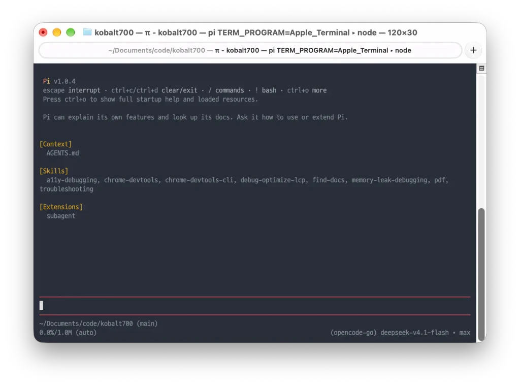Click the 'a11y-debugging' skill name

pyautogui.click(x=72, y=180)
